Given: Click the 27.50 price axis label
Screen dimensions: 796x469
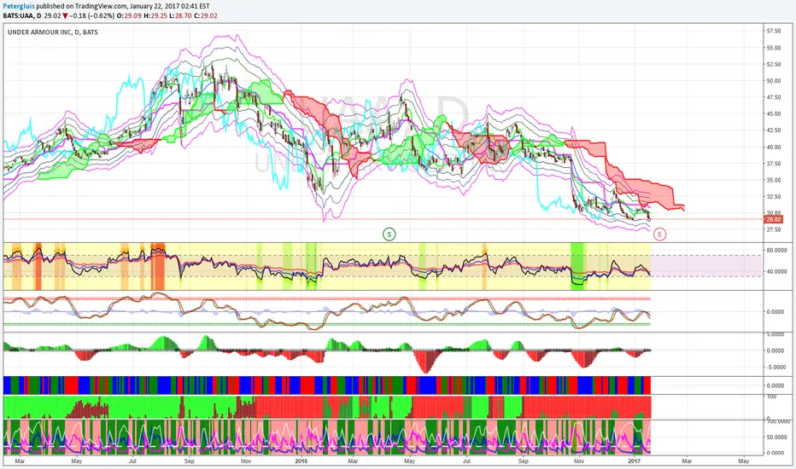Looking at the screenshot, I should point(774,229).
